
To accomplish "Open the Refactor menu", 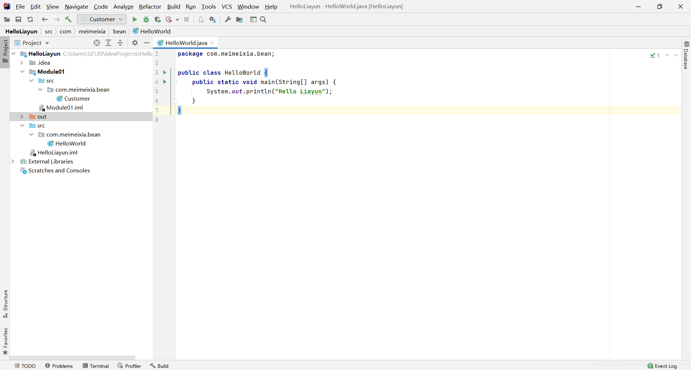I will tap(150, 6).
